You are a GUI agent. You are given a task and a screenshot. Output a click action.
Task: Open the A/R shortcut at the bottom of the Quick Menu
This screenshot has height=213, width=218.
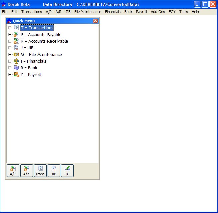click(x=27, y=171)
